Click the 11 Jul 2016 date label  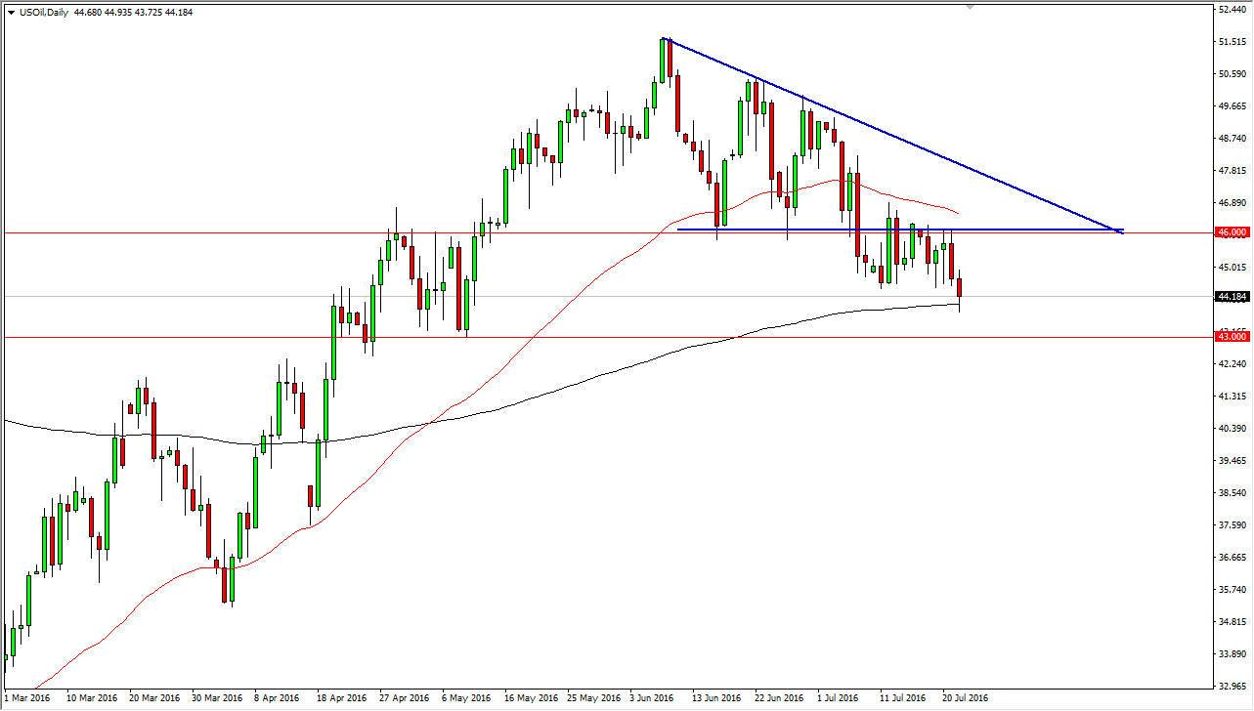[902, 698]
